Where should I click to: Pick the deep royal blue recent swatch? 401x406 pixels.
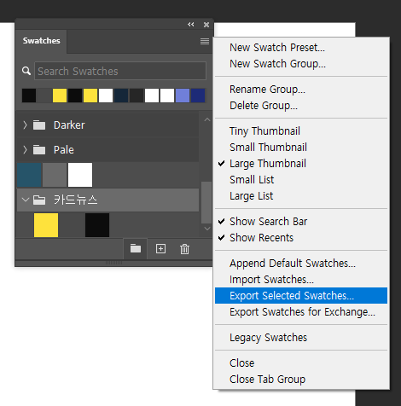coord(198,96)
